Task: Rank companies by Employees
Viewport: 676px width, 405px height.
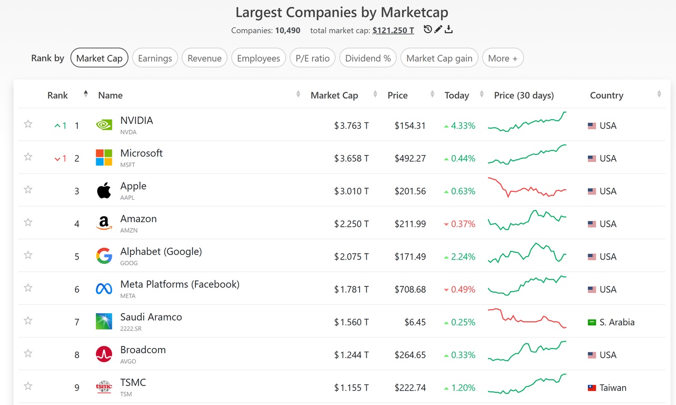Action: pos(259,58)
